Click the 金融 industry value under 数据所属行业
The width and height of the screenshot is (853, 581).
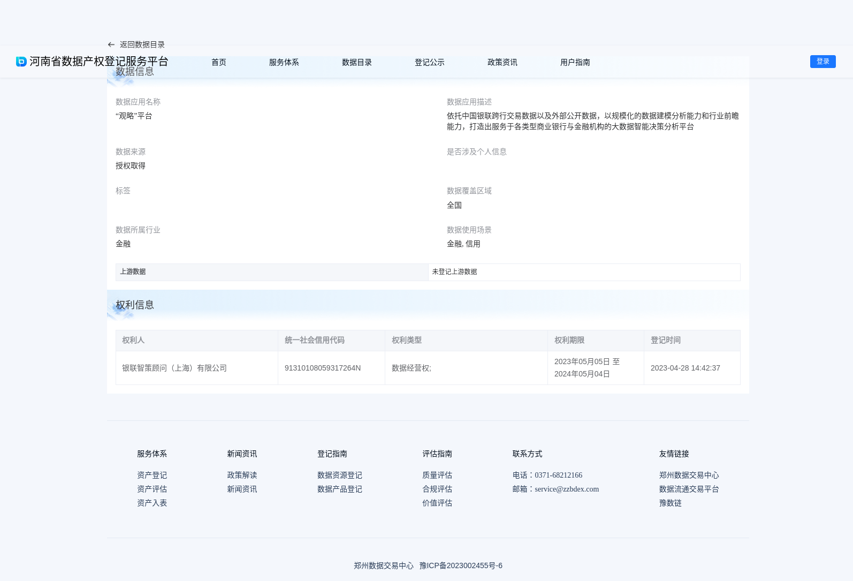pyautogui.click(x=123, y=244)
